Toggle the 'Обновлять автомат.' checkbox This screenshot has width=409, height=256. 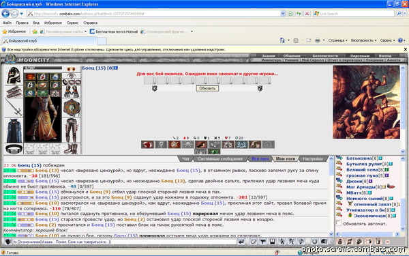(x=338, y=223)
